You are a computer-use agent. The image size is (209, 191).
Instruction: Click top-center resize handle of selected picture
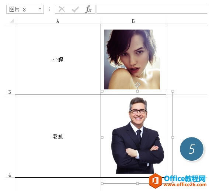pyautogui.click(x=137, y=91)
